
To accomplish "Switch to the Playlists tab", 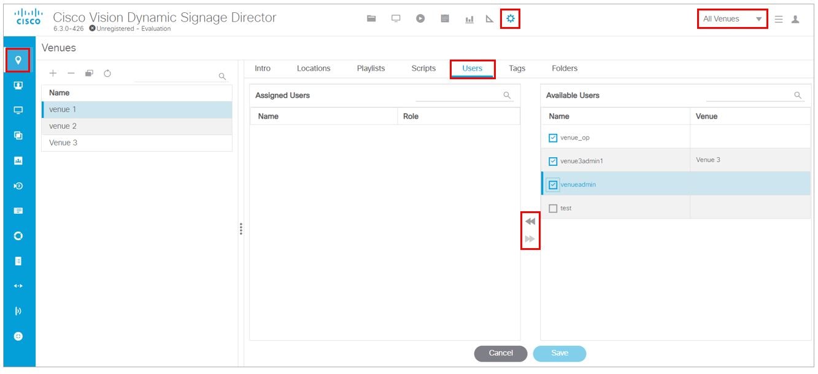I will coord(371,68).
